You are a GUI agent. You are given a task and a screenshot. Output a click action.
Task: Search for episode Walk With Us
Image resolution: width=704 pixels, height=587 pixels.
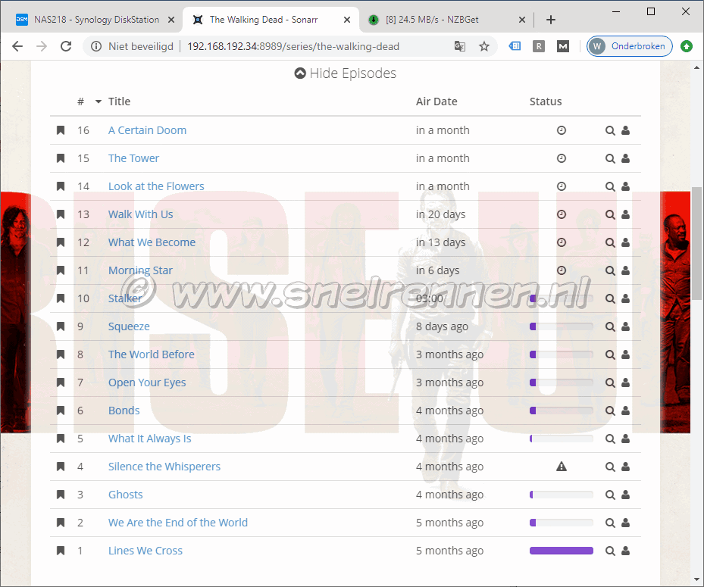[x=610, y=214]
